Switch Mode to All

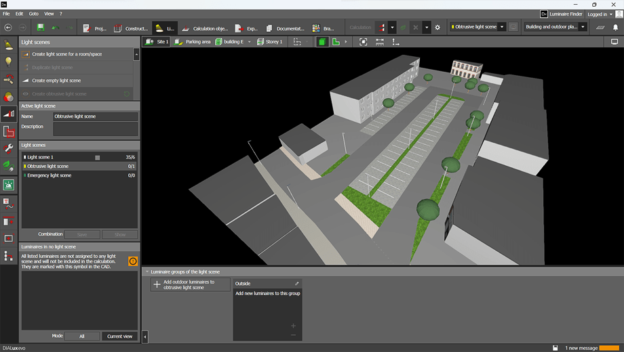point(82,336)
